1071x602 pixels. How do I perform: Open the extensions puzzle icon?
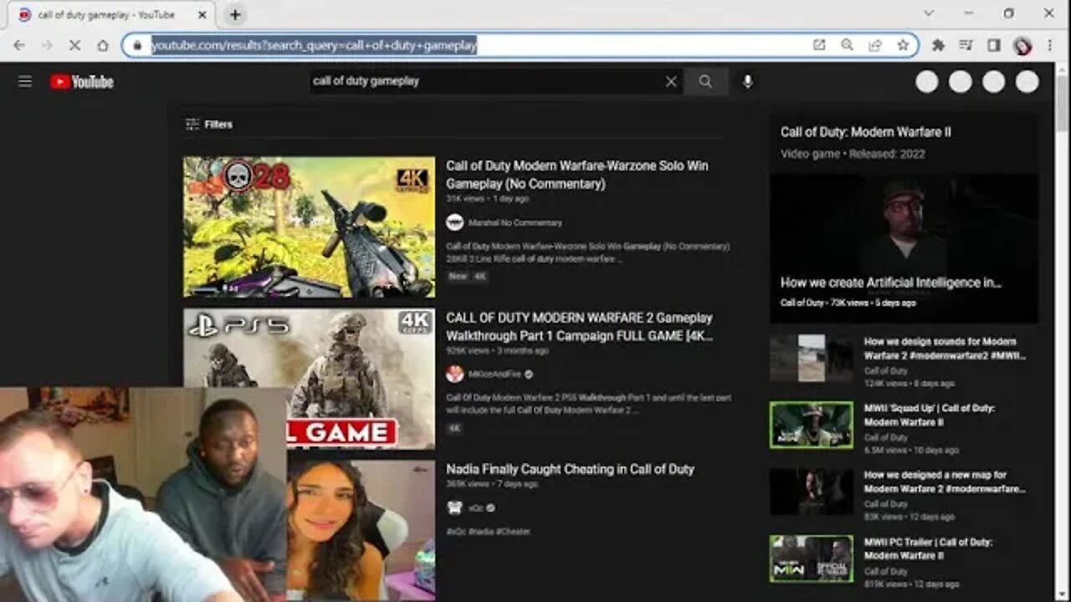(938, 45)
